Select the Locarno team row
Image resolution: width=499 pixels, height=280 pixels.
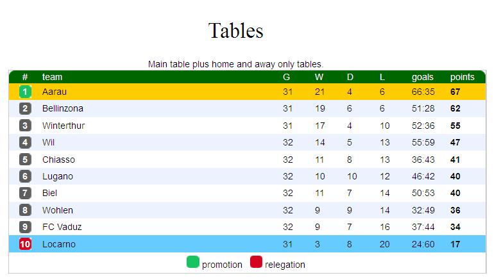pos(58,244)
